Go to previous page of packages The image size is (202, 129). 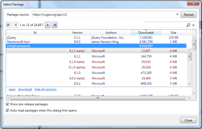[x=15, y=25]
